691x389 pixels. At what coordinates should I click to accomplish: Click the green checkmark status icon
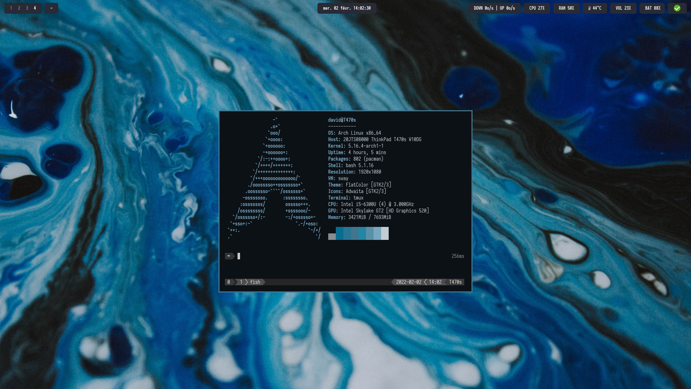[677, 8]
